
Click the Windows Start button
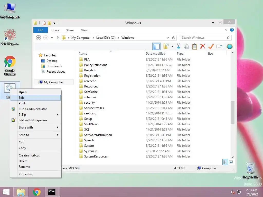[6, 192]
